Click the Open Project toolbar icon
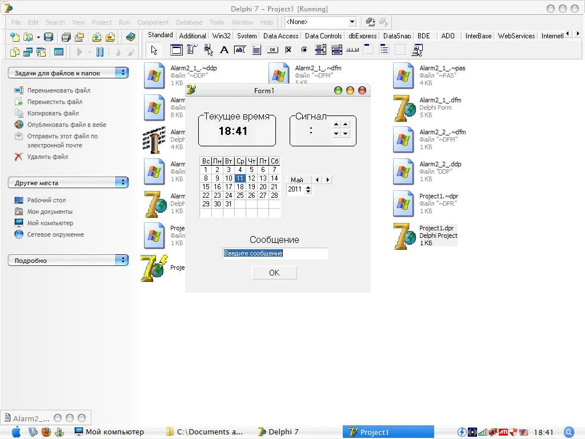 click(79, 37)
